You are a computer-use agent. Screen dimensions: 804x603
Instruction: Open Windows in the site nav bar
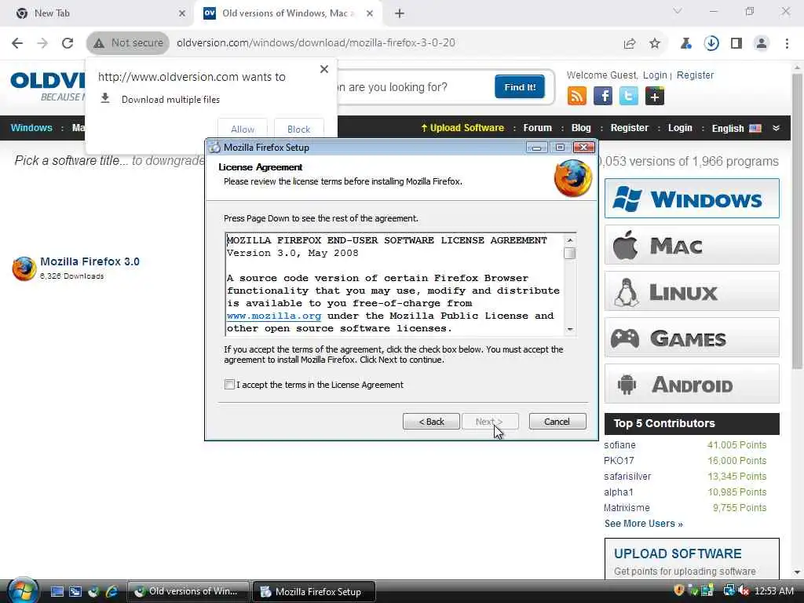pos(31,128)
